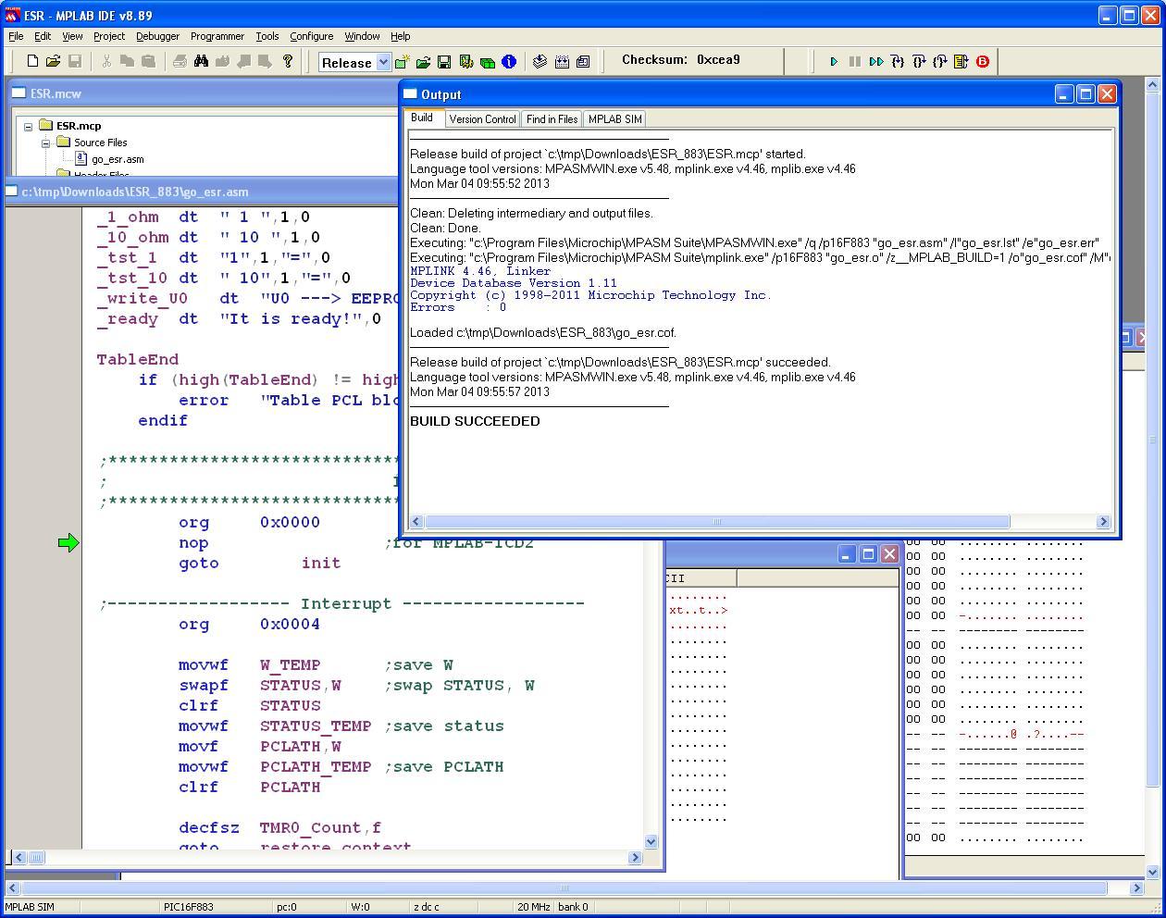Viewport: 1166px width, 918px height.
Task: Select go_esr.asm in the project tree
Action: pyautogui.click(x=117, y=159)
